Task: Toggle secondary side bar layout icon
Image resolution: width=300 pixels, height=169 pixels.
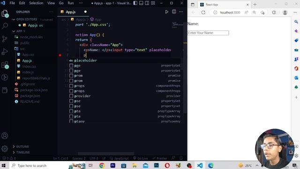Action: 147,3
